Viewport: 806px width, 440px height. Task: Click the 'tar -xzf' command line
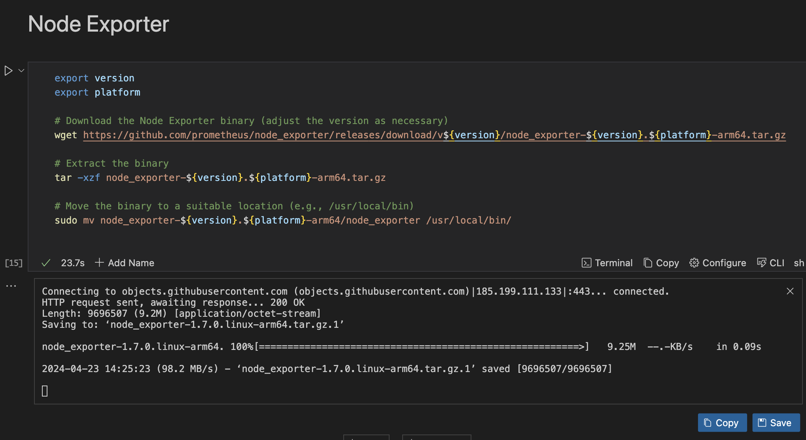pyautogui.click(x=220, y=178)
